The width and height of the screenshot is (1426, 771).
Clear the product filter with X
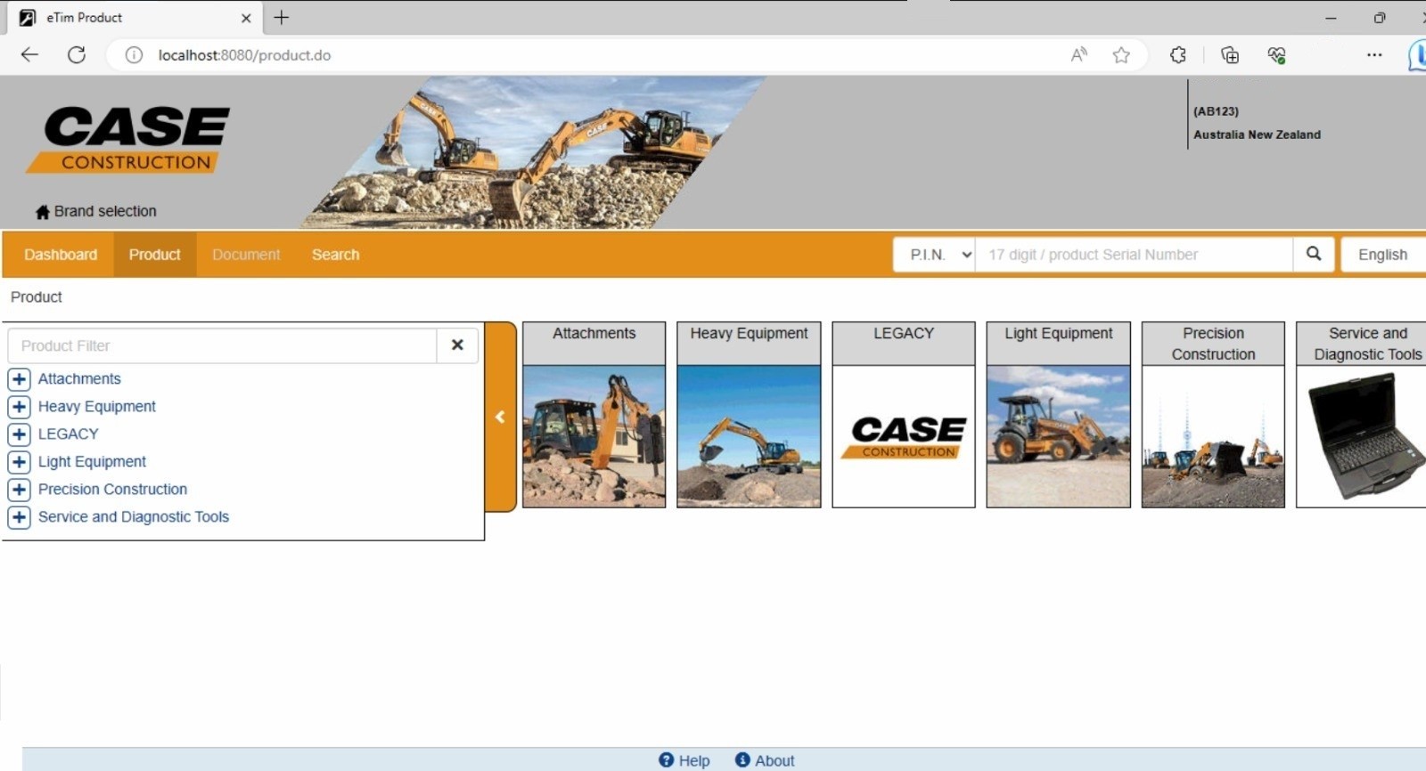[457, 345]
